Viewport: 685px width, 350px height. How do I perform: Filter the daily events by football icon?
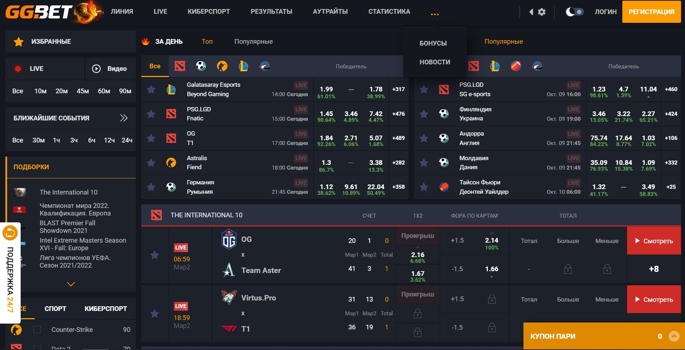click(x=201, y=66)
